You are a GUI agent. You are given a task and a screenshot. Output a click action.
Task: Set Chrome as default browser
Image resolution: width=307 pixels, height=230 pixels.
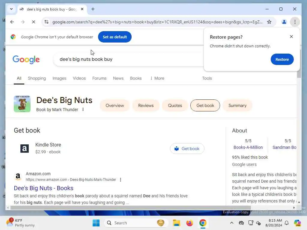tap(115, 37)
